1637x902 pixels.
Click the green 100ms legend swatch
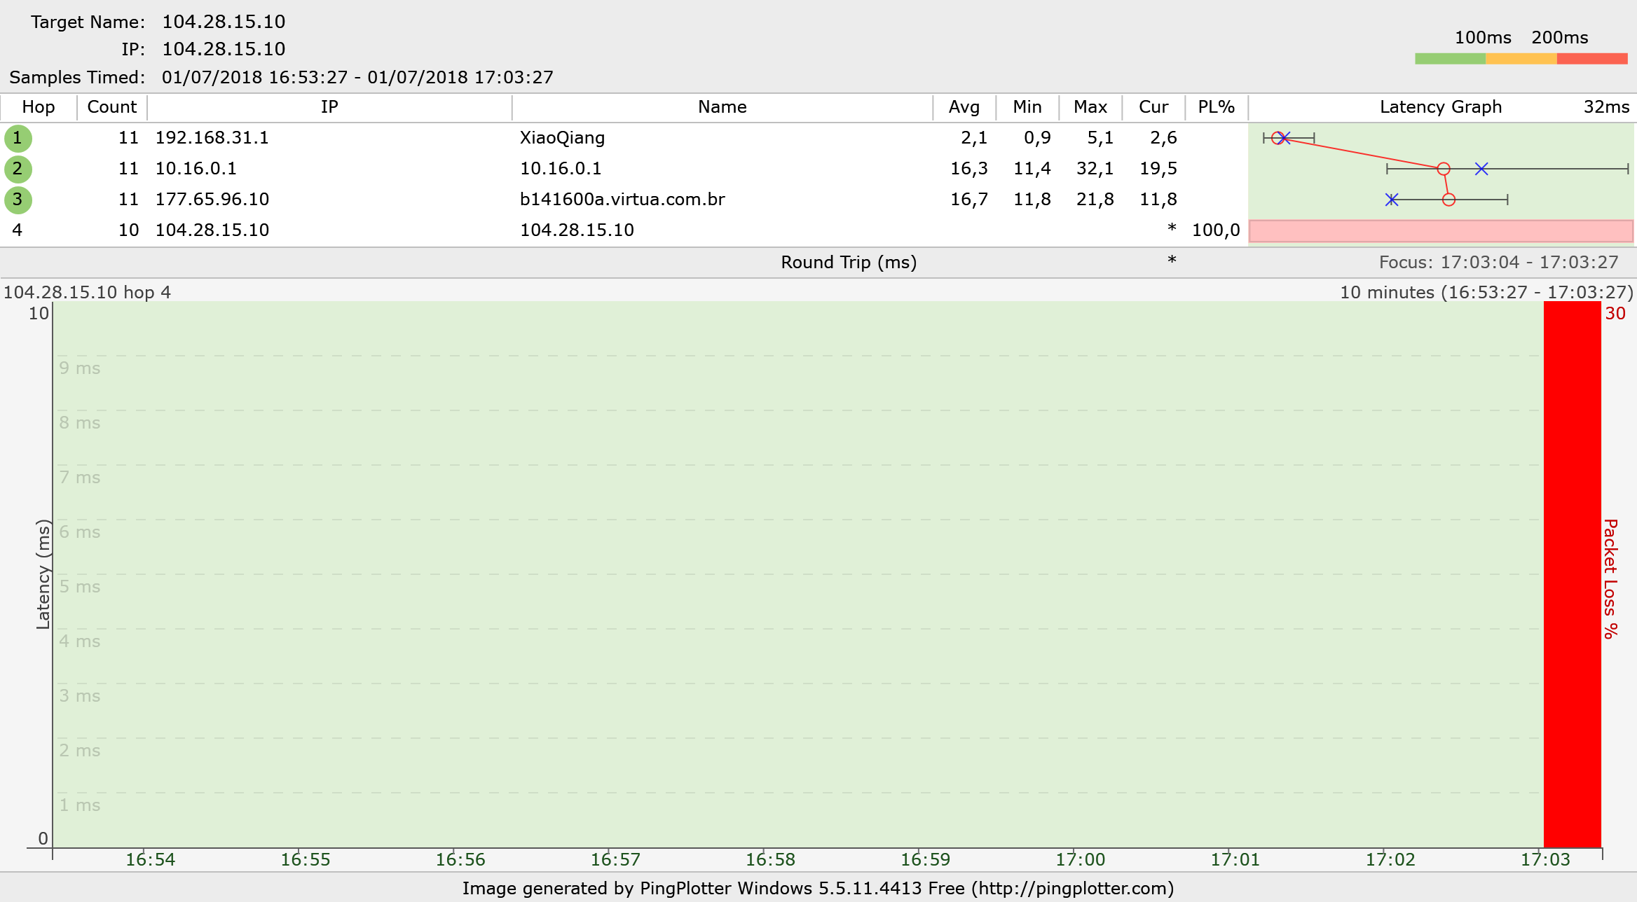[1450, 59]
